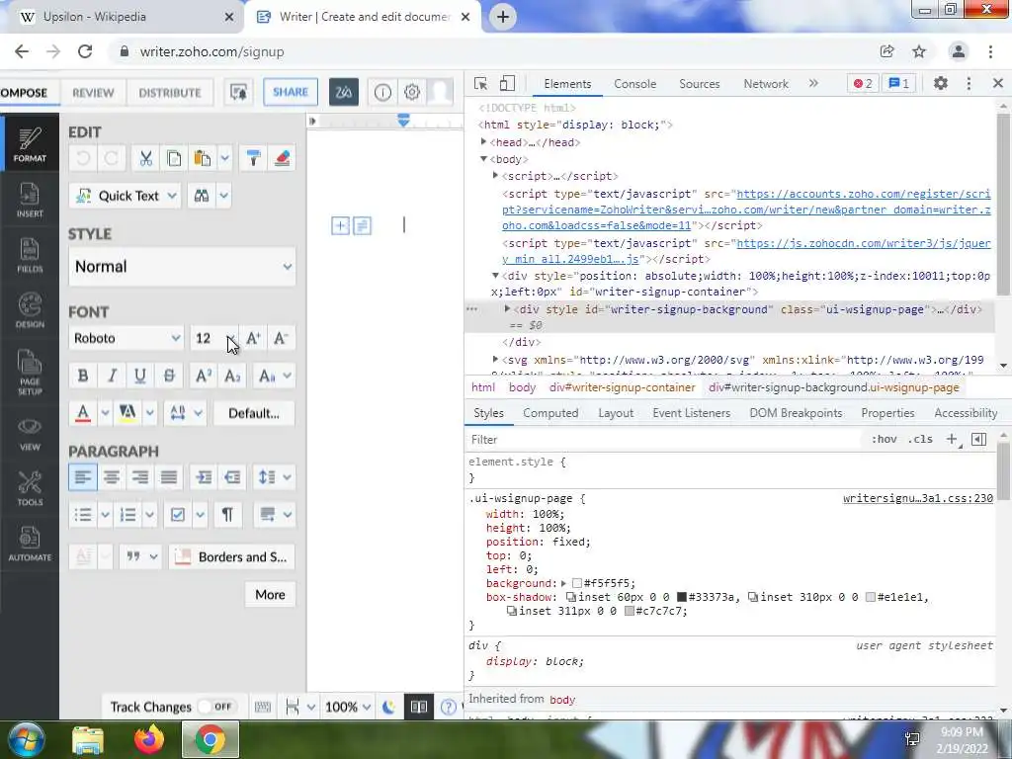Click the #c7c7c7 color swatch
This screenshot has height=759, width=1012.
(630, 611)
